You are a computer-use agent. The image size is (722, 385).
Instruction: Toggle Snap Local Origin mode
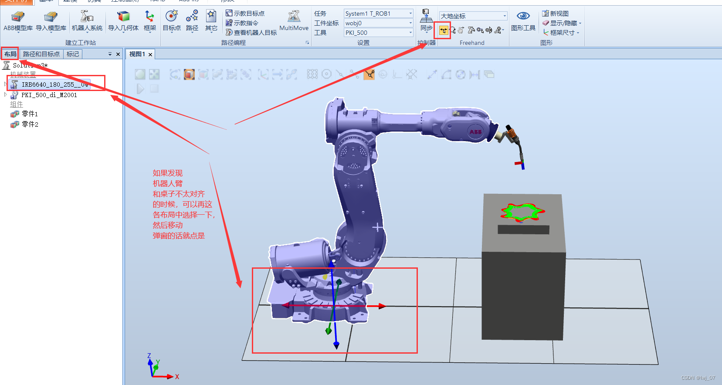pyautogui.click(x=397, y=74)
